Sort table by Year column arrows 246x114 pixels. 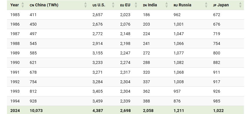(x=23, y=5)
